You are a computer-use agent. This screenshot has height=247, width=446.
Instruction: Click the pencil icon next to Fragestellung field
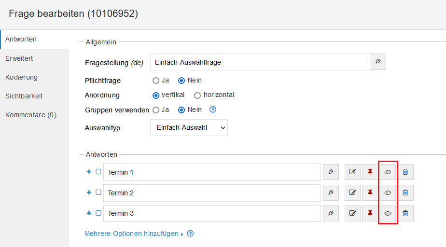click(378, 62)
